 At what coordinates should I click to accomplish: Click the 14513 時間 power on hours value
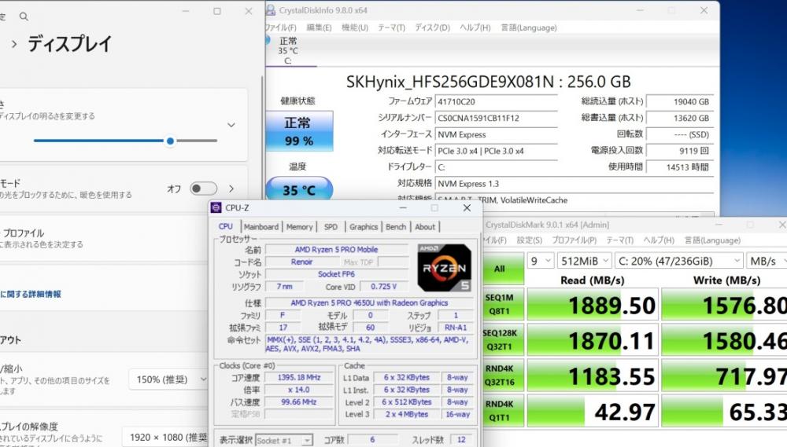(x=680, y=167)
